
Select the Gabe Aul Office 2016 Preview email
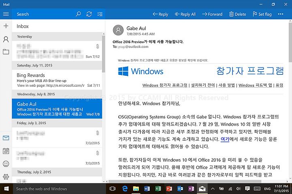pos(57,109)
